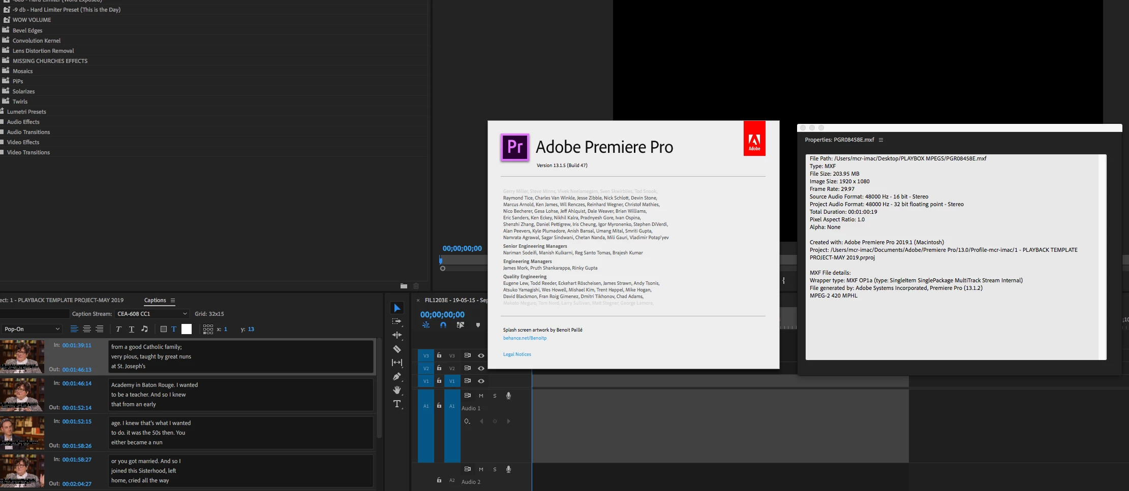This screenshot has width=1129, height=491.
Task: Solo the Audio 2 track
Action: click(495, 469)
